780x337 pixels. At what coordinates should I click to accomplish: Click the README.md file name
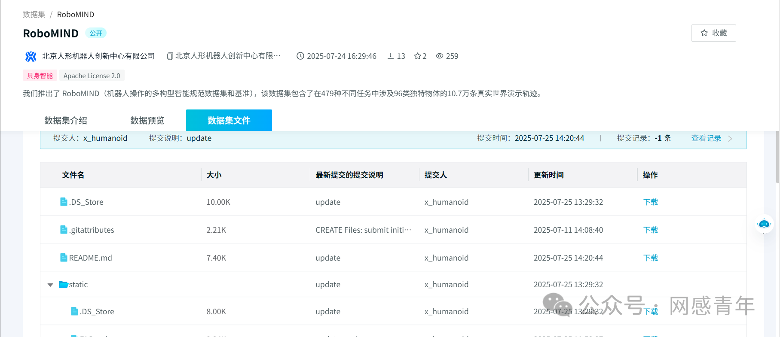pos(91,258)
